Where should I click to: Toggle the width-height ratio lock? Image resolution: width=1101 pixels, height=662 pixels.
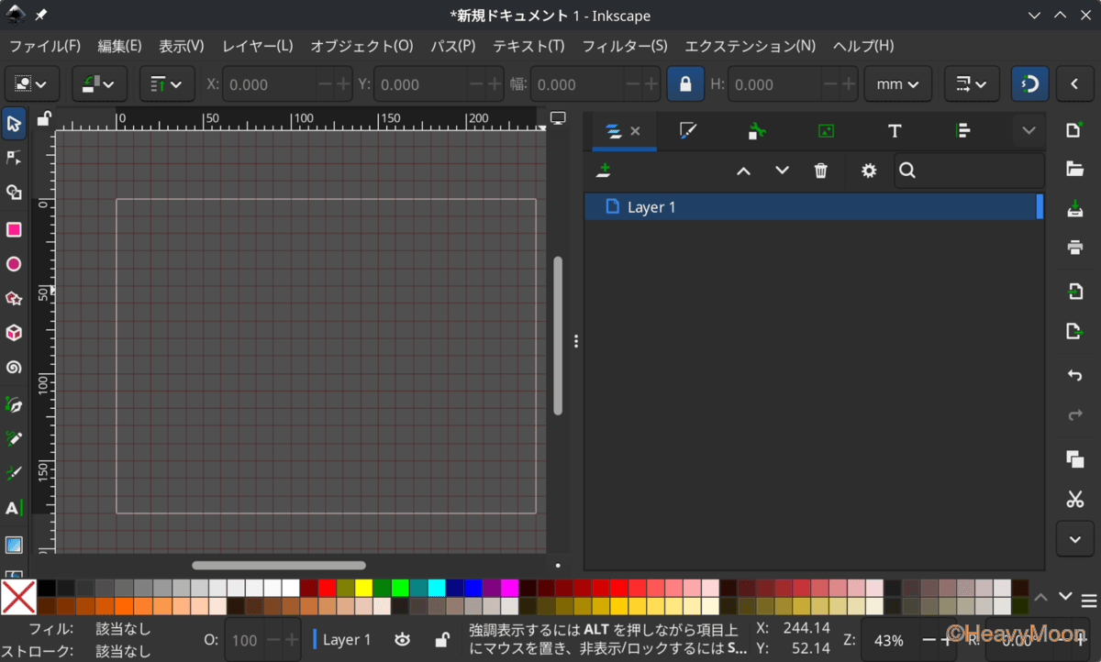pyautogui.click(x=685, y=84)
